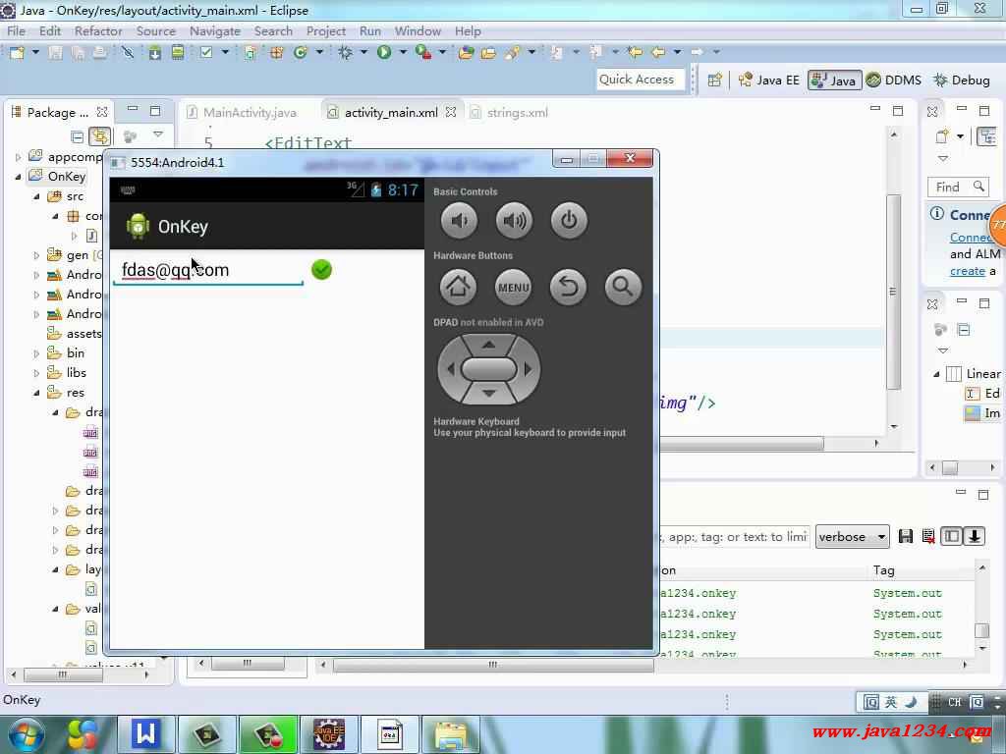Open the Run button dropdown arrow
The height and width of the screenshot is (754, 1006).
(x=403, y=53)
